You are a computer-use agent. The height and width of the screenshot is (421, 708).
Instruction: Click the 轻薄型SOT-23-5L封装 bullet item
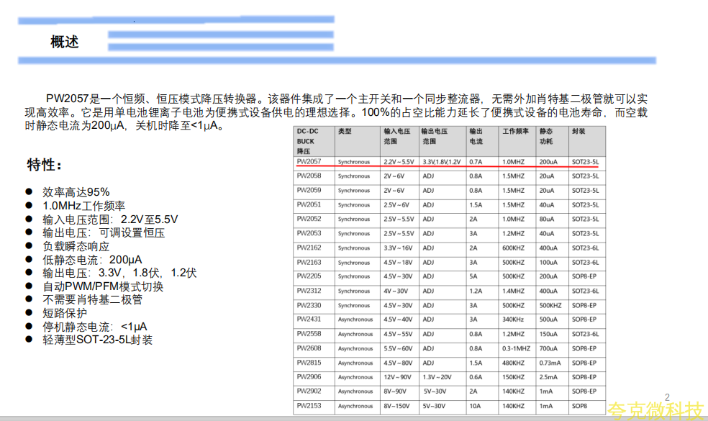pyautogui.click(x=97, y=340)
